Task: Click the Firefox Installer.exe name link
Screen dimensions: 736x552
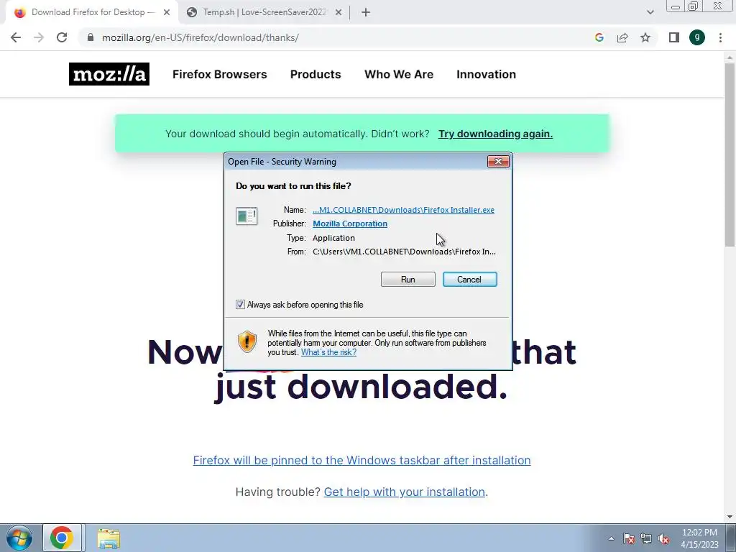Action: point(403,210)
